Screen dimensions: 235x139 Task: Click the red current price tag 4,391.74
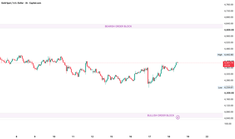point(228,64)
